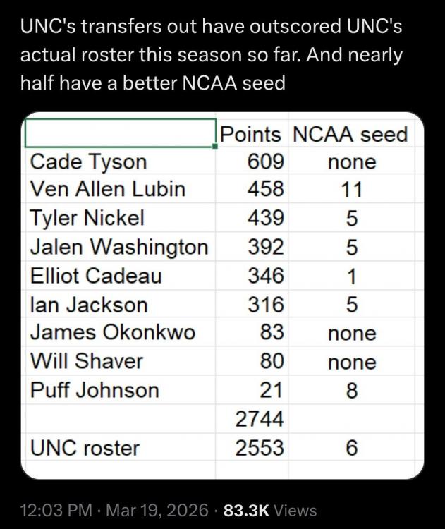Click Elliot Cadeau's NCAA seed cell
This screenshot has height=529, width=445.
tap(351, 276)
